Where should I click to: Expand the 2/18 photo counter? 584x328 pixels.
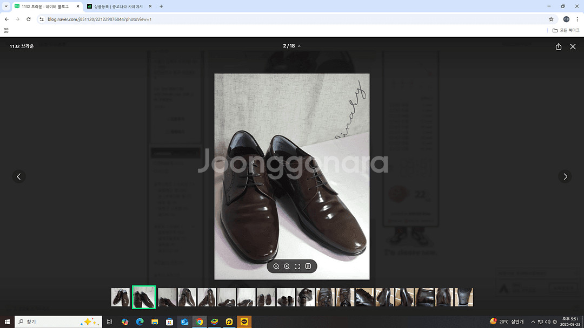(291, 46)
